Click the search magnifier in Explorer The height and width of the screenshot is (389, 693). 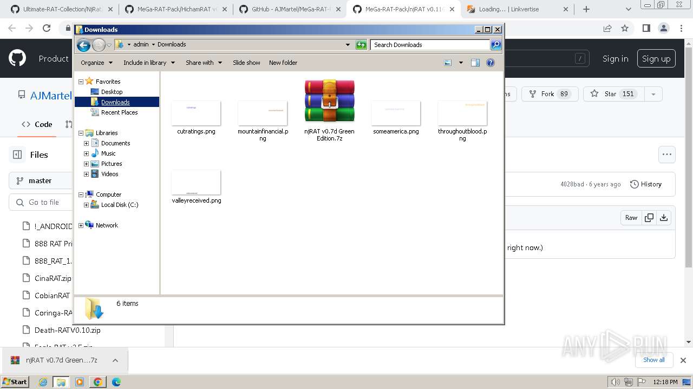495,45
